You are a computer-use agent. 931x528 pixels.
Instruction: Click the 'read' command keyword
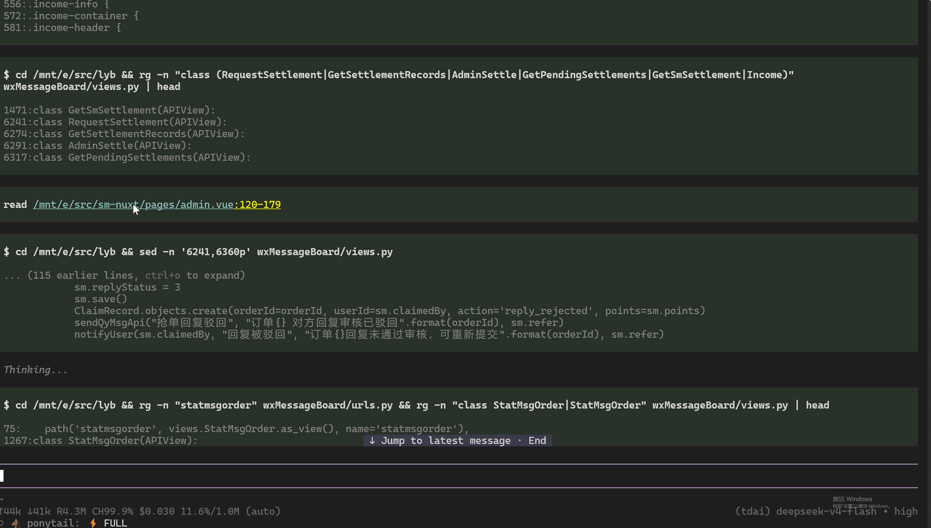click(15, 204)
